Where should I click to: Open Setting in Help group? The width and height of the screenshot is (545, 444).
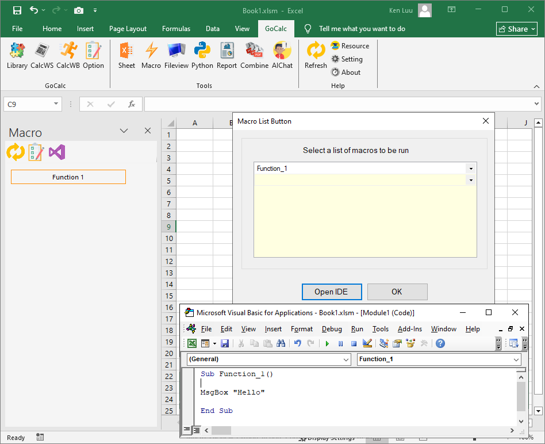tap(347, 59)
